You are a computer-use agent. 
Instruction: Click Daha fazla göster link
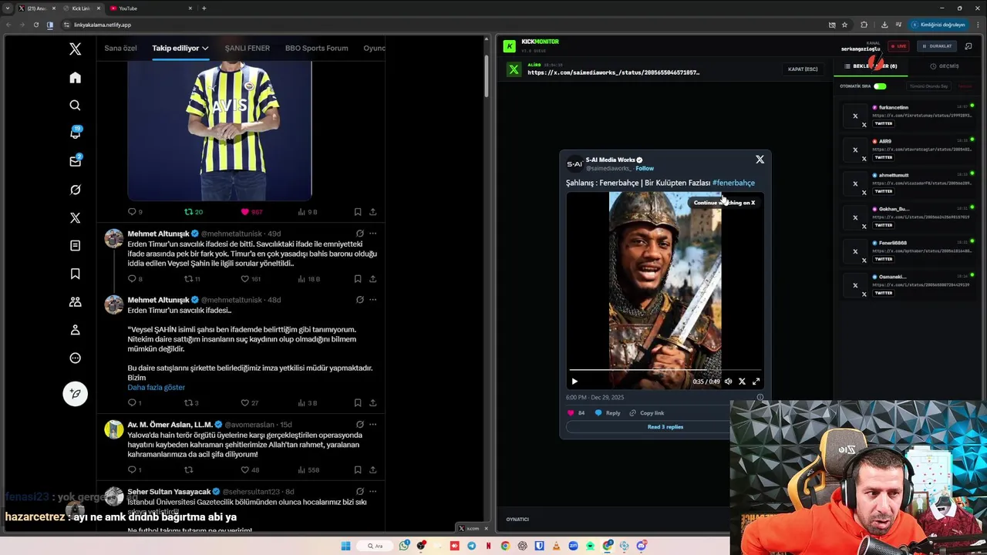pos(156,388)
